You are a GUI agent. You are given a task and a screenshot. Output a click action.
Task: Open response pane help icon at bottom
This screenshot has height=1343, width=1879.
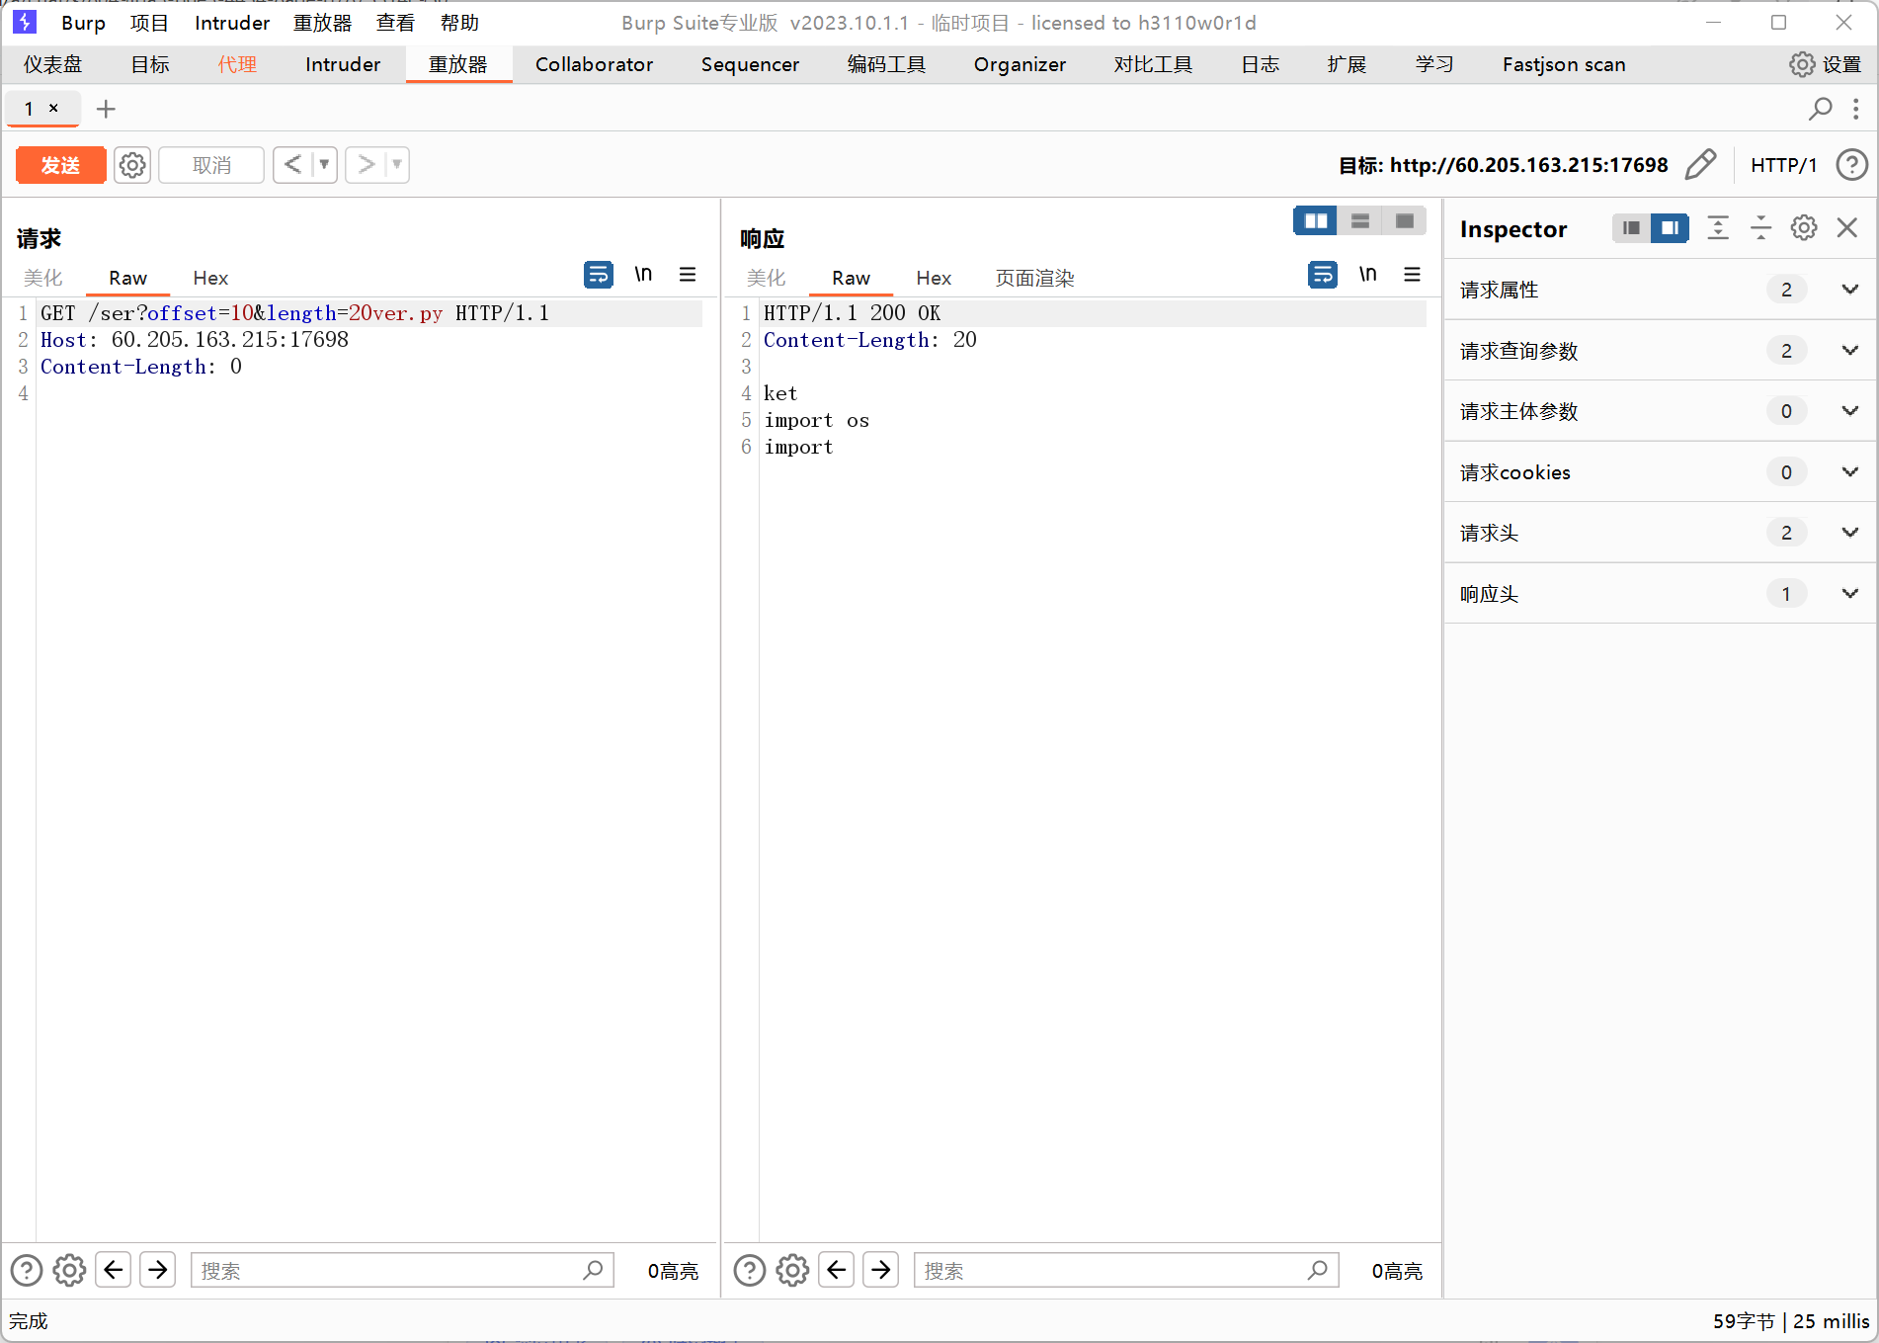pyautogui.click(x=750, y=1270)
